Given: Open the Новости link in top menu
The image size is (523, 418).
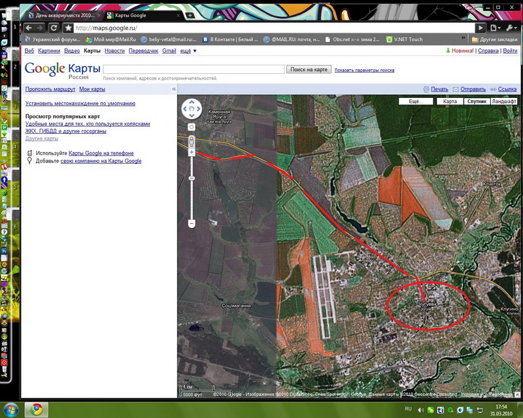Looking at the screenshot, I should point(114,50).
